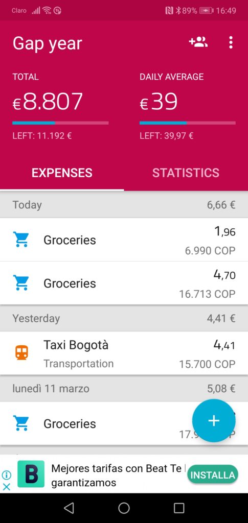Tap the blue plus add expense button
Screen dimensions: 248x523
tap(214, 421)
